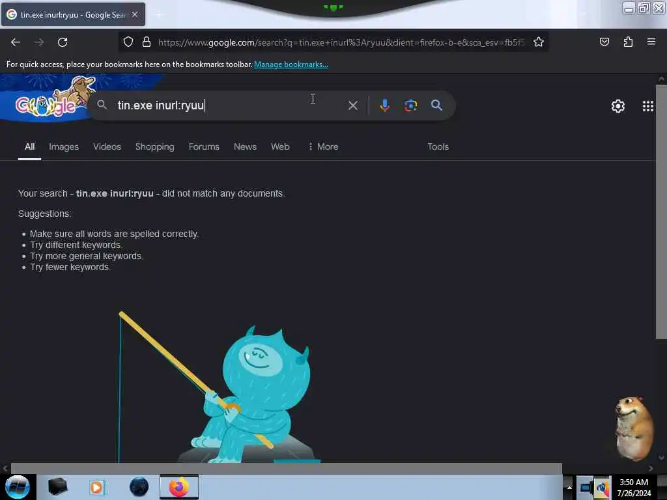The width and height of the screenshot is (667, 500).
Task: Clear the search box with the X
Action: tap(353, 105)
